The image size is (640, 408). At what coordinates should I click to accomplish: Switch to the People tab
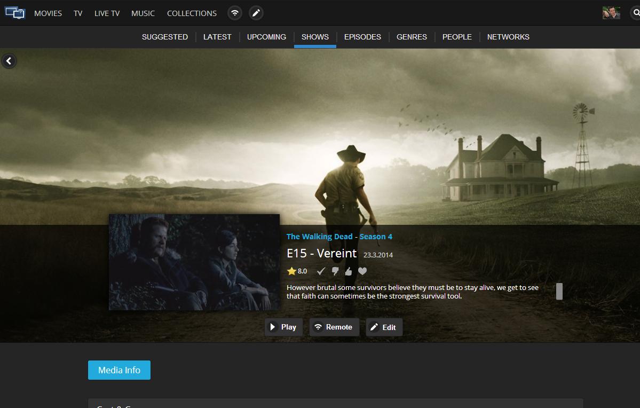[457, 37]
